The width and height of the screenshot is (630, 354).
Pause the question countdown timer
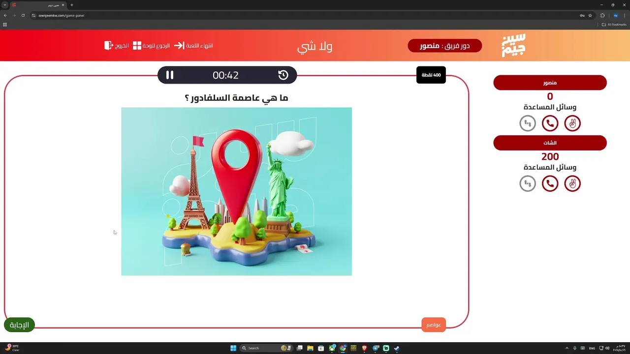(x=170, y=75)
